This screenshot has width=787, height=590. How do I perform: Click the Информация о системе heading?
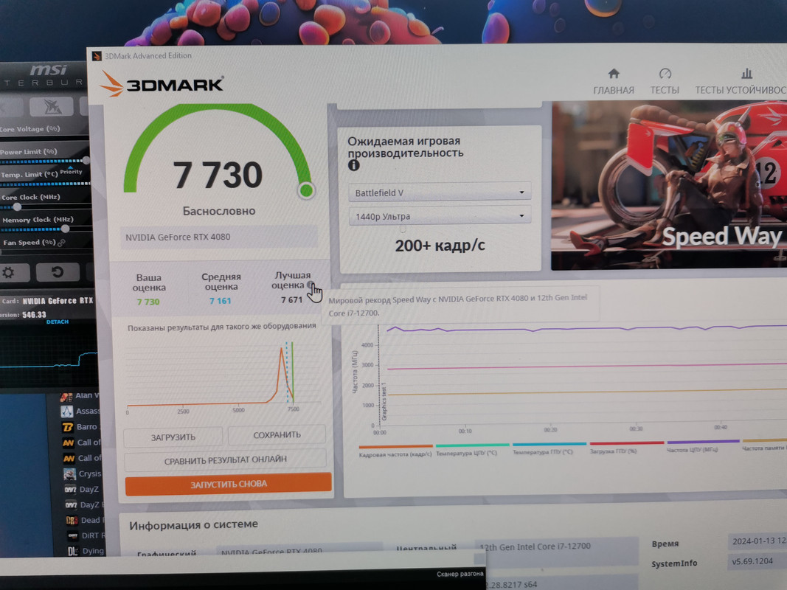[193, 525]
